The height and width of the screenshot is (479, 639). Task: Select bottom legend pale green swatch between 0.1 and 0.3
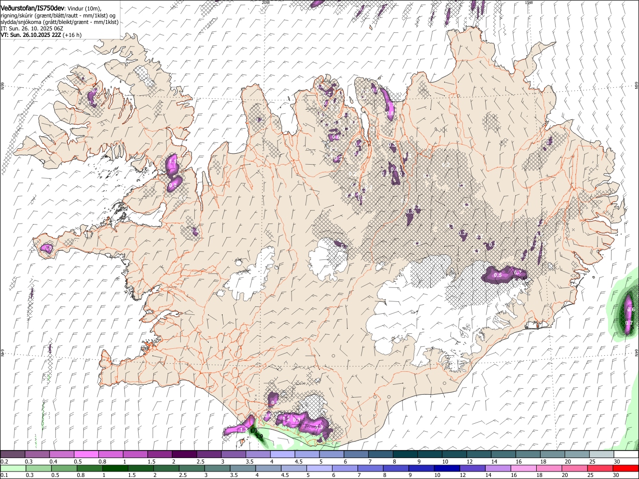tap(13, 469)
